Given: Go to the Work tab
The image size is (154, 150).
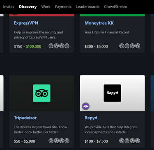Looking at the screenshot, I should pos(46,7).
